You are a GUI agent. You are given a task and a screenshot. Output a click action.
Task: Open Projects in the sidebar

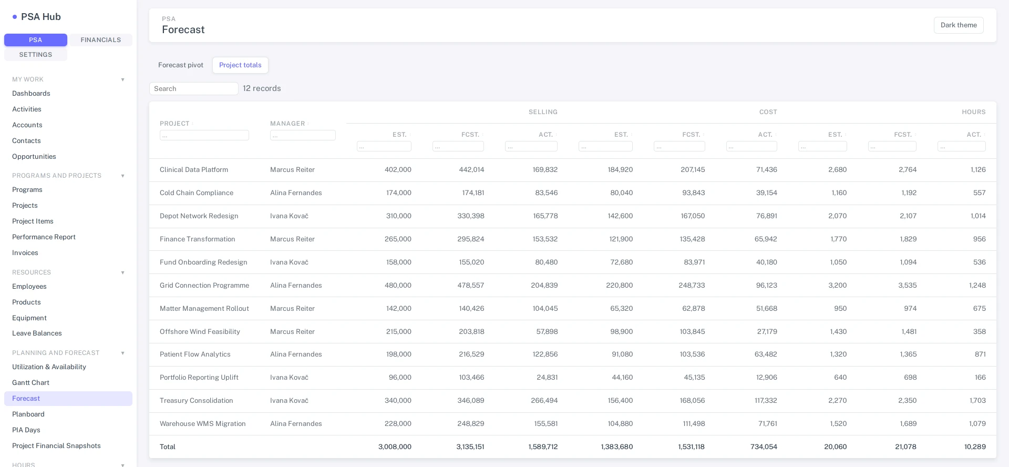click(x=68, y=206)
